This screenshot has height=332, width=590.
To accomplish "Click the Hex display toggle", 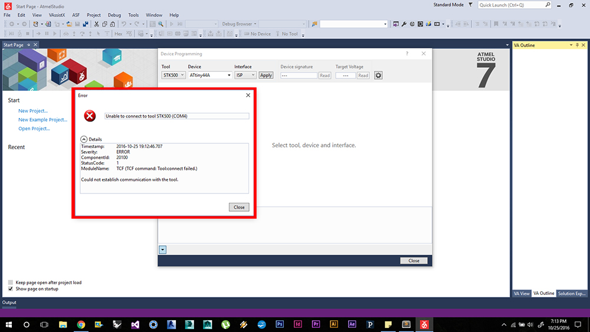I will coord(118,34).
